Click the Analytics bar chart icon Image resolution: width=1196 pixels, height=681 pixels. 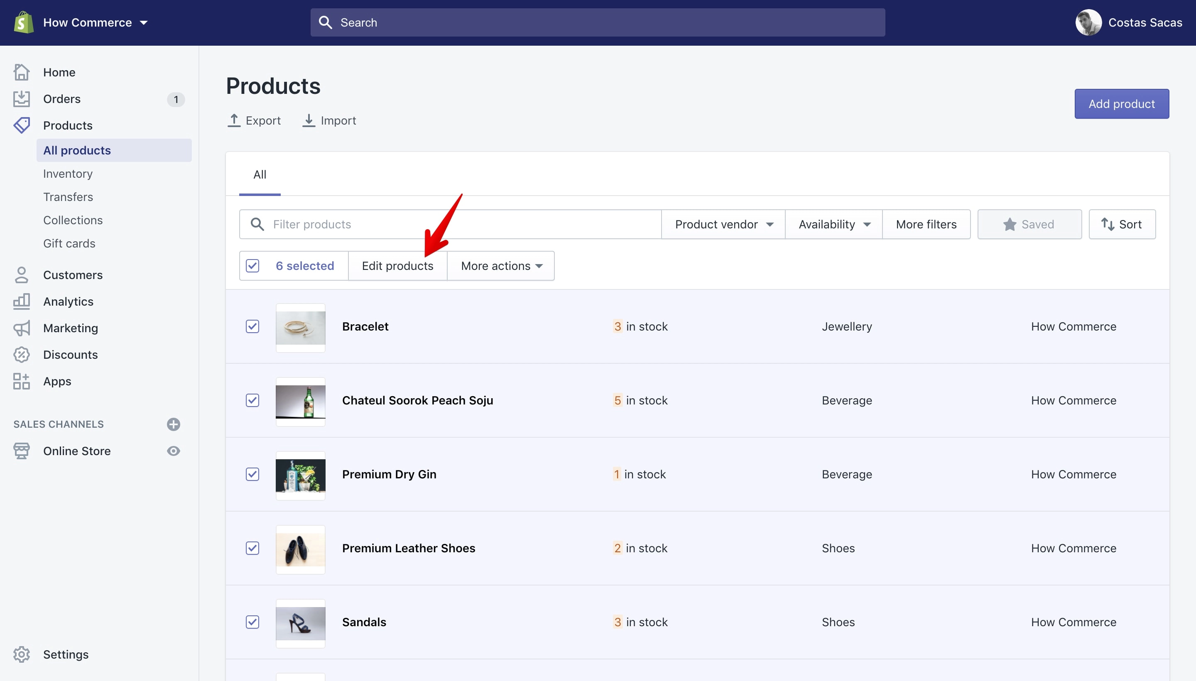point(22,302)
